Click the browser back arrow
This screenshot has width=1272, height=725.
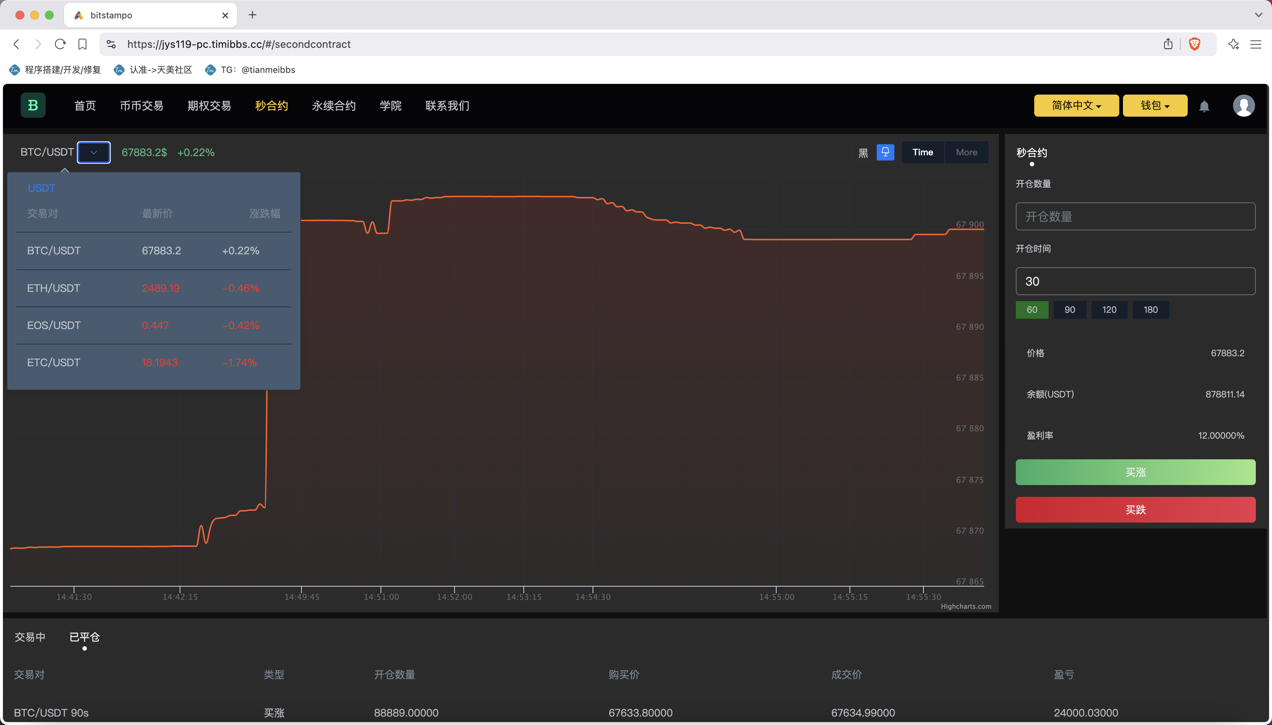click(17, 44)
